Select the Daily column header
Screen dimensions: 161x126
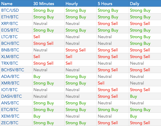coord(134,4)
